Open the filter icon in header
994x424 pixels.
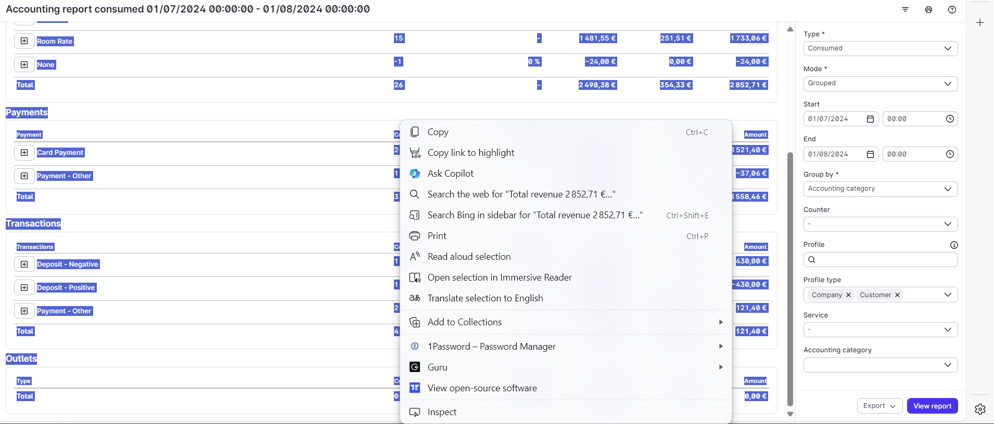point(905,9)
